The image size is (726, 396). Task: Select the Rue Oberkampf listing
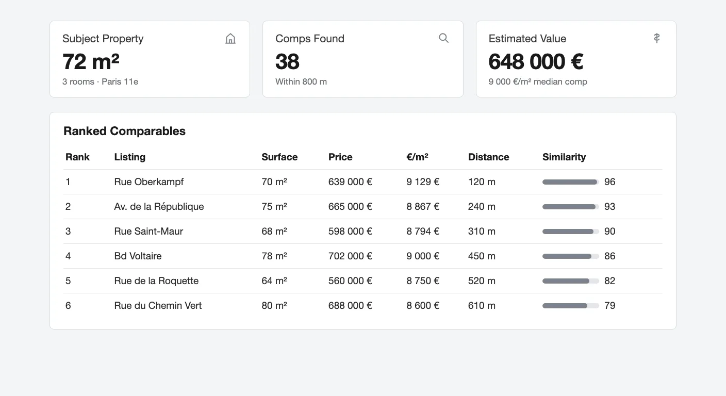pyautogui.click(x=149, y=182)
